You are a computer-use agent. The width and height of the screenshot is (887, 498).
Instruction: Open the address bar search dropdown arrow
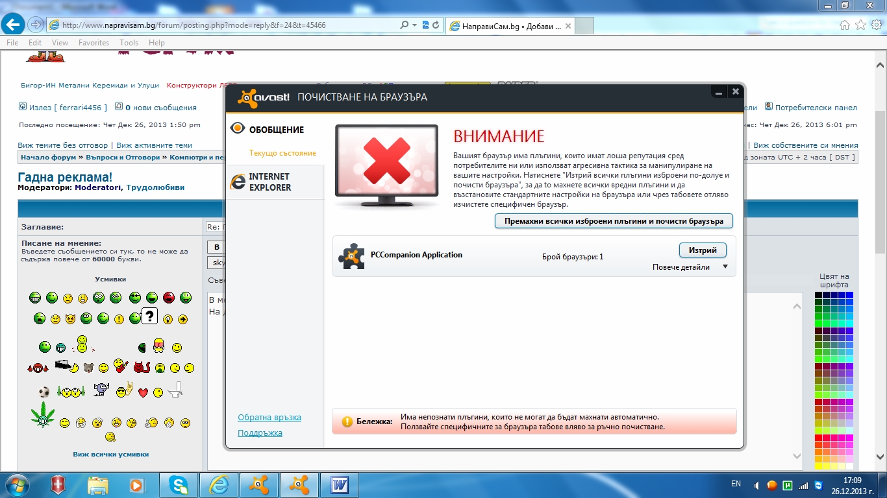pos(415,25)
